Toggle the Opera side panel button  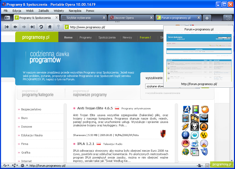click(x=7, y=18)
